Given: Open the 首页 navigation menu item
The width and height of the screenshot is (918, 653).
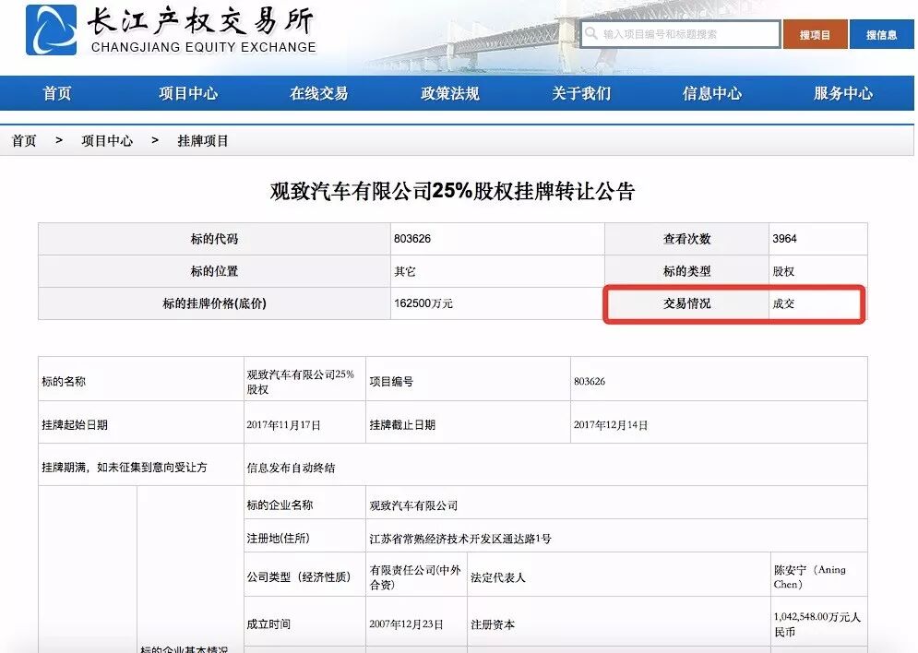Looking at the screenshot, I should (57, 94).
